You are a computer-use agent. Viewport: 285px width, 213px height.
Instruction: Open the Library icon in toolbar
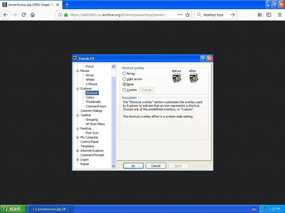coord(260,15)
